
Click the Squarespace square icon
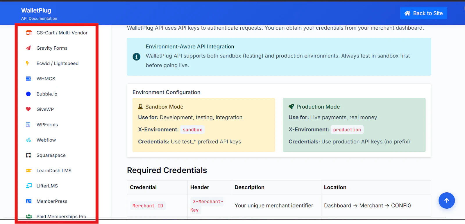pos(28,155)
